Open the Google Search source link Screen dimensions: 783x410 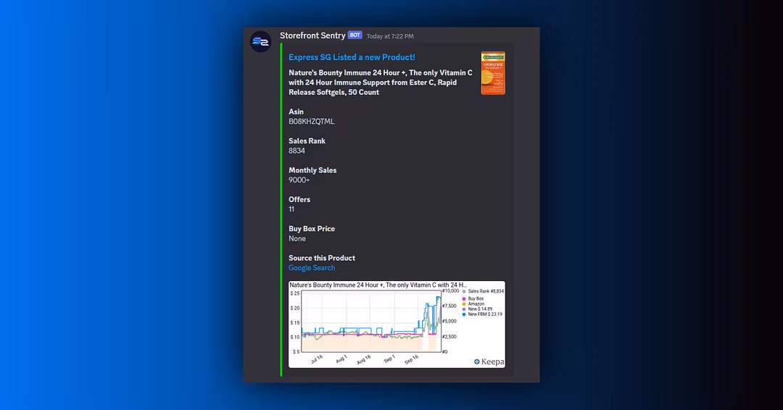[x=312, y=268]
